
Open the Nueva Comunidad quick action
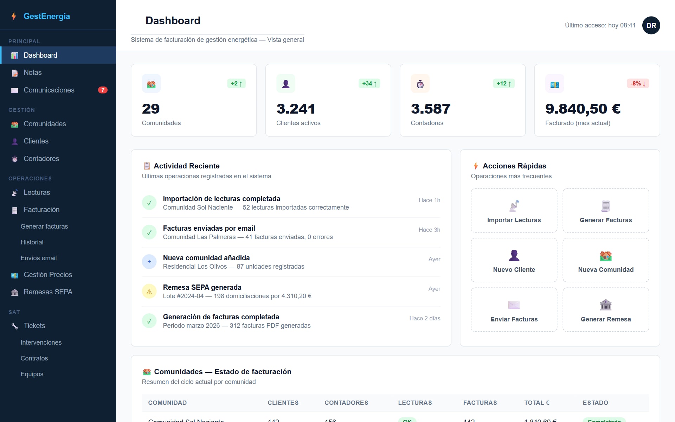[x=606, y=260]
